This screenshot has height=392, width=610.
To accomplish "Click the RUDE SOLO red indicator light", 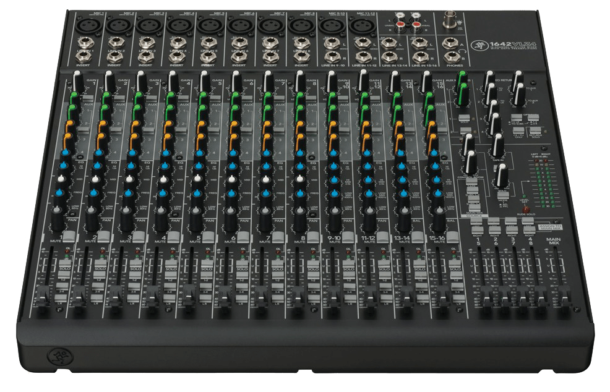I will coord(526,209).
